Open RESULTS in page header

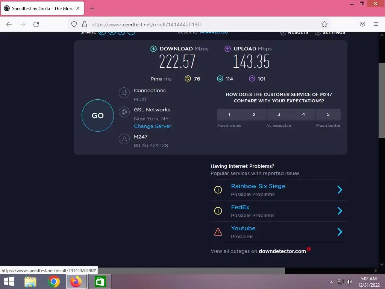click(x=294, y=32)
